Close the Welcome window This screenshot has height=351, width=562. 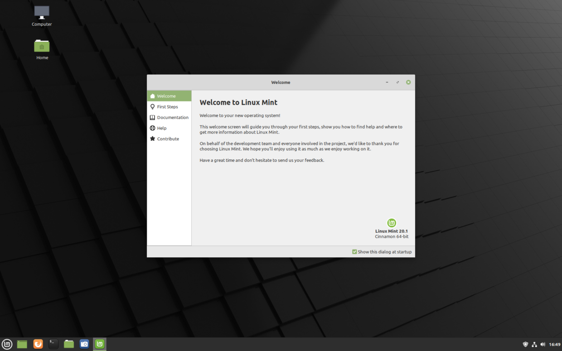click(x=408, y=82)
